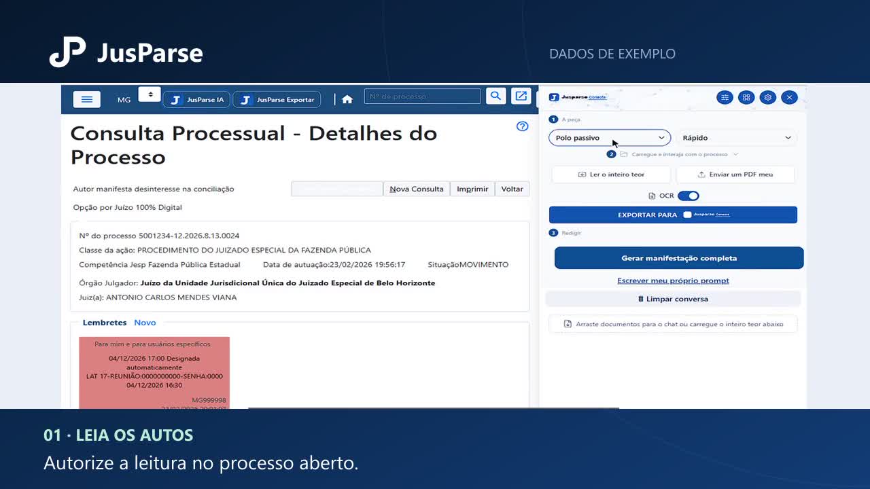Click the OCR document icon
870x489 pixels.
coord(652,196)
